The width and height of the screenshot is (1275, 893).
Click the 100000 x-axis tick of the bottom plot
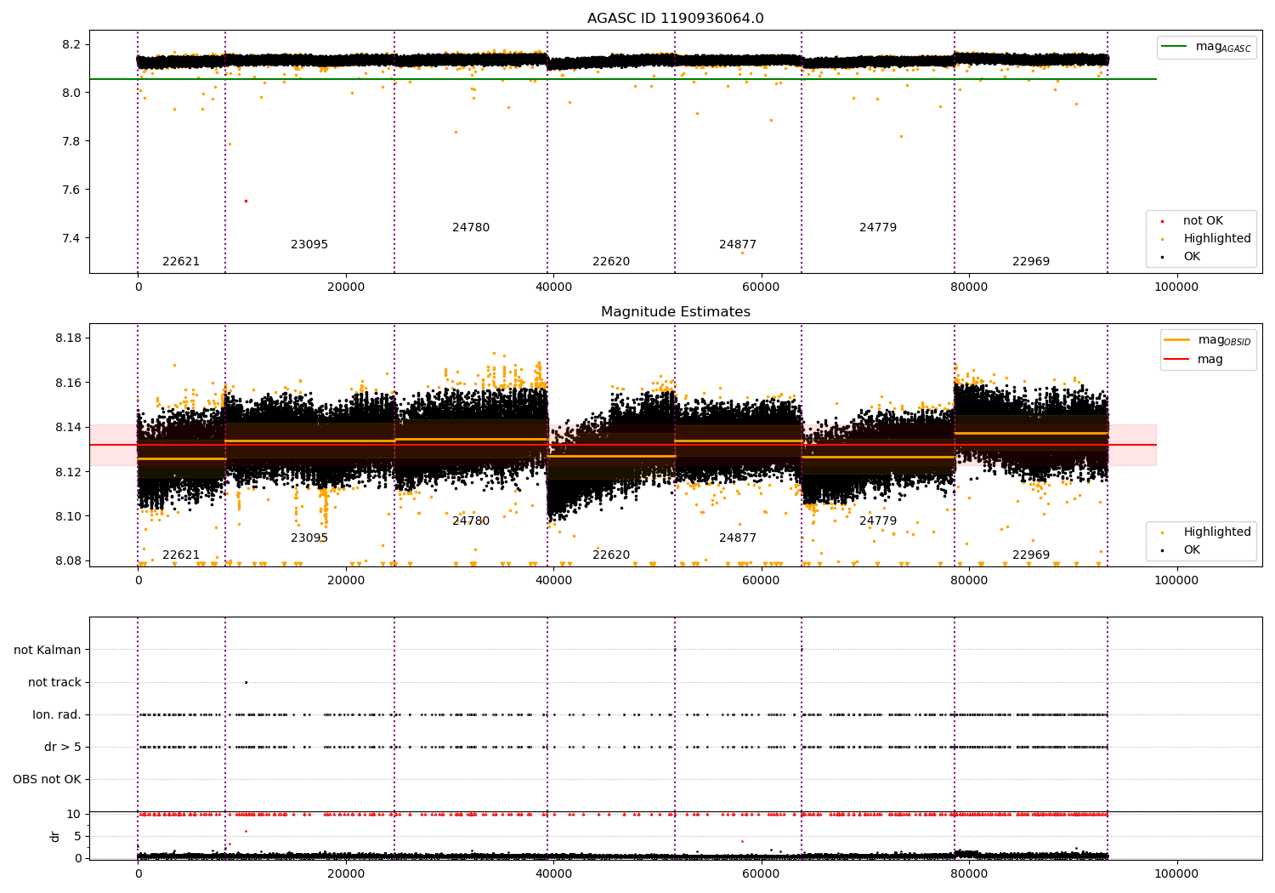coord(1176,874)
